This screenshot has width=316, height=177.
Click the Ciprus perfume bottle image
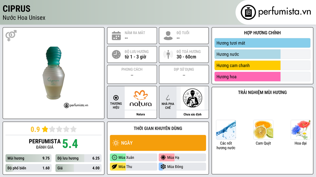tap(53, 73)
